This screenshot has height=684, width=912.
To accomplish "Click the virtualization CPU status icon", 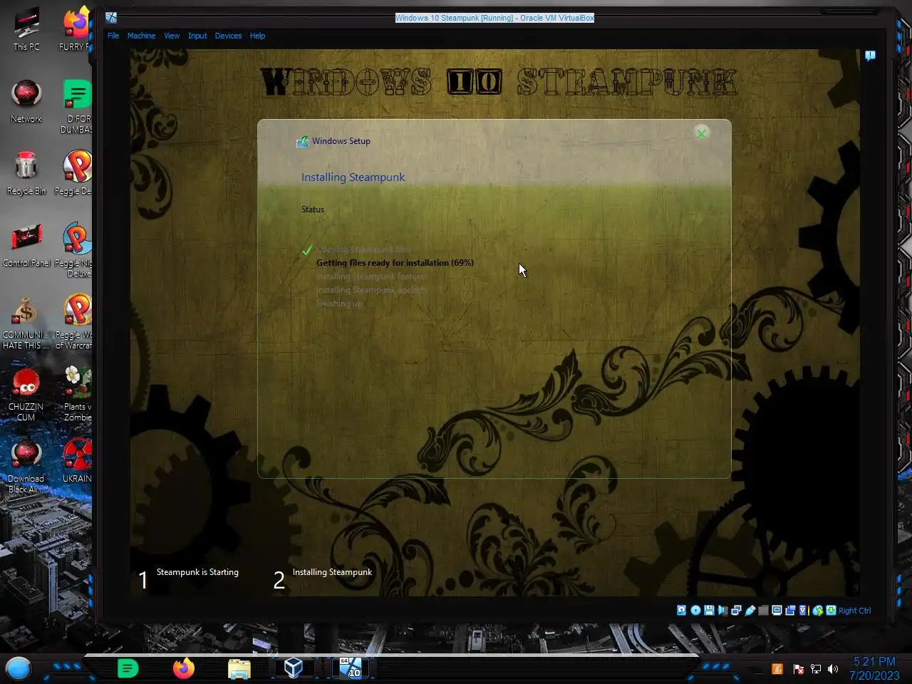I will [x=804, y=611].
